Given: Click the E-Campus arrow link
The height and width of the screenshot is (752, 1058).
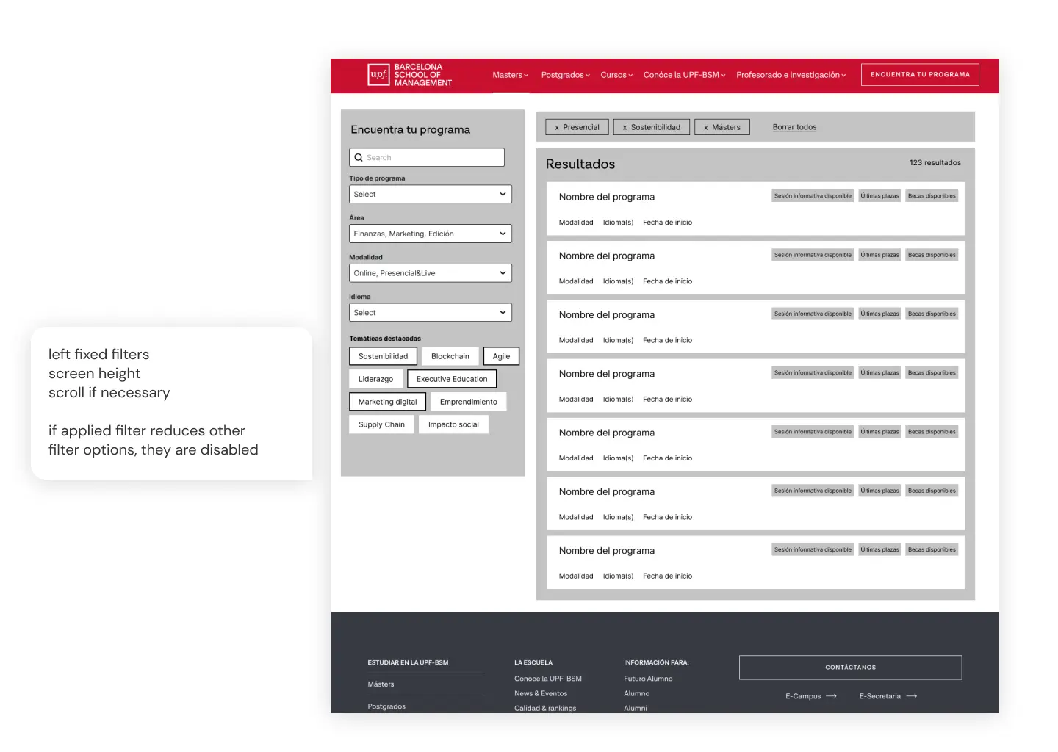Looking at the screenshot, I should point(810,696).
